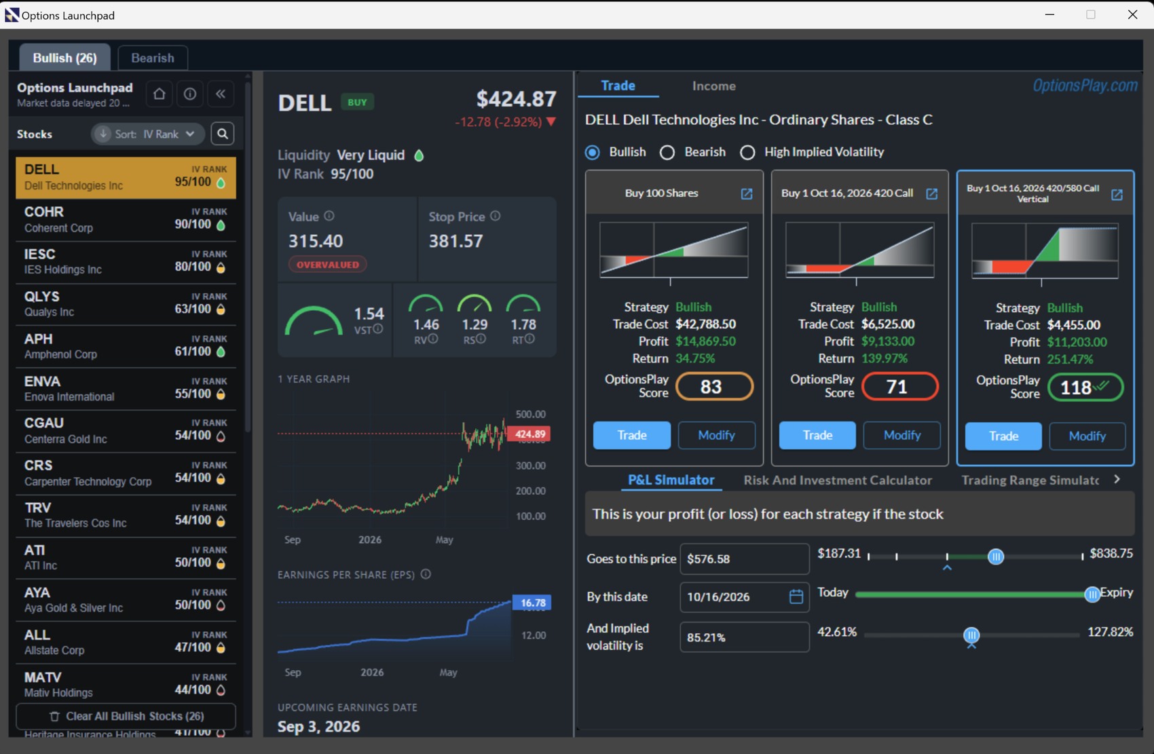Select the ENVA Enova International row

(x=126, y=389)
